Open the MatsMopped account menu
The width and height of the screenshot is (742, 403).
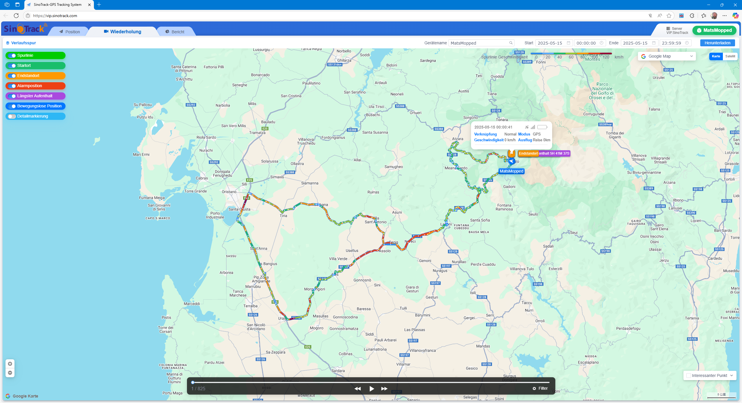pos(714,30)
